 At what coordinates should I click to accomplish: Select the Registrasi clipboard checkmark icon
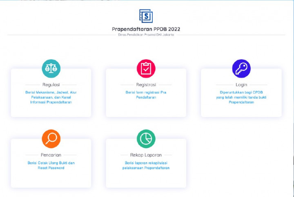(x=146, y=68)
